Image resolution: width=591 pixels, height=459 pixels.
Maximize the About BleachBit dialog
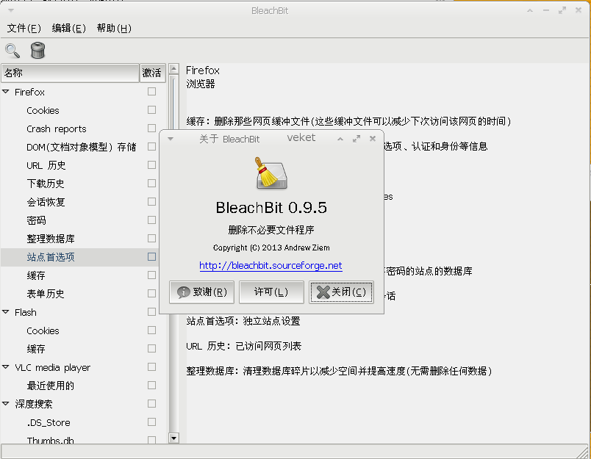[357, 139]
